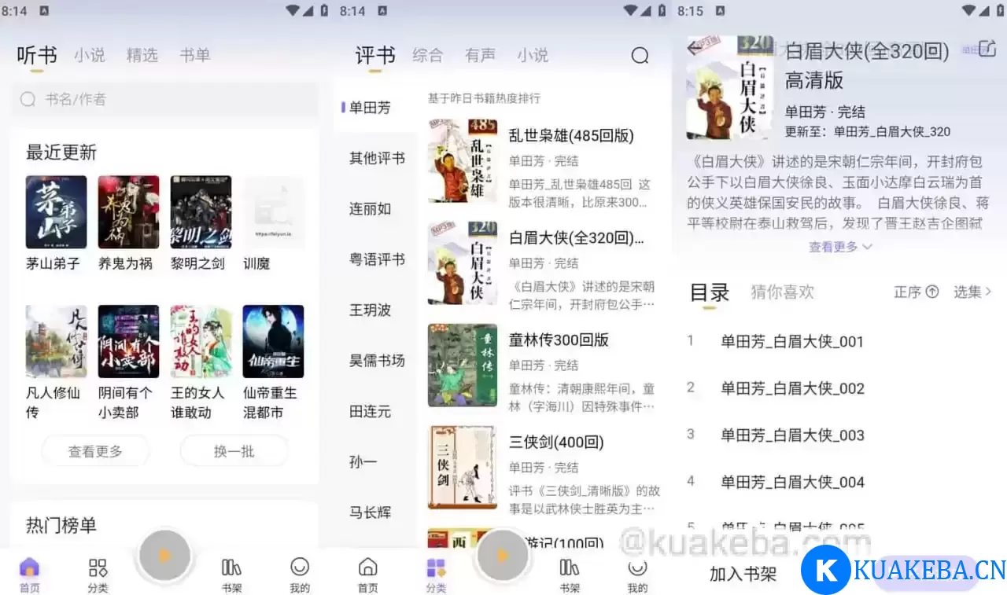Click the 换一批 button

[234, 451]
